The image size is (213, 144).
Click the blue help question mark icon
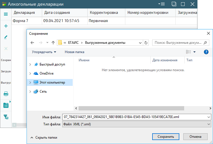(206, 52)
